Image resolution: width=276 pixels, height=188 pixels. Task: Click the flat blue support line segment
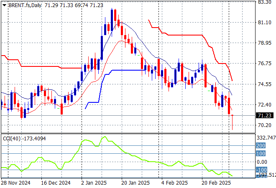[125, 70]
